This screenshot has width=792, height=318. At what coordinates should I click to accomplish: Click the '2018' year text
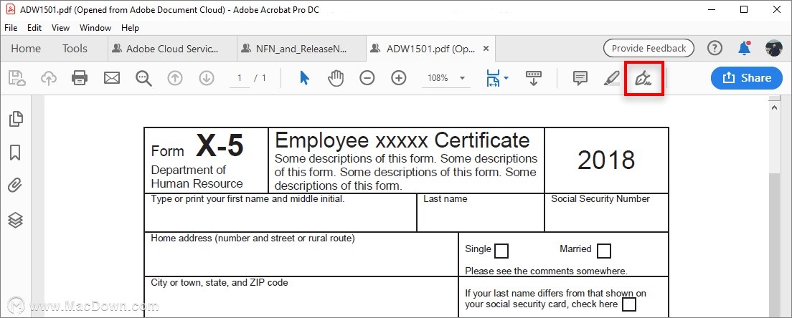coord(605,160)
